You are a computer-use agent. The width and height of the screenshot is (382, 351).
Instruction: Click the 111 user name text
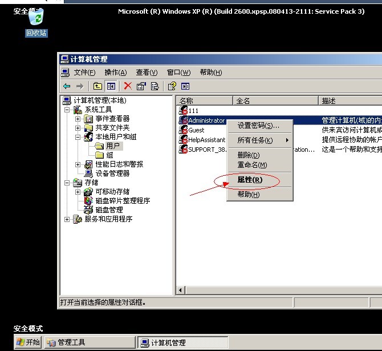click(x=193, y=111)
